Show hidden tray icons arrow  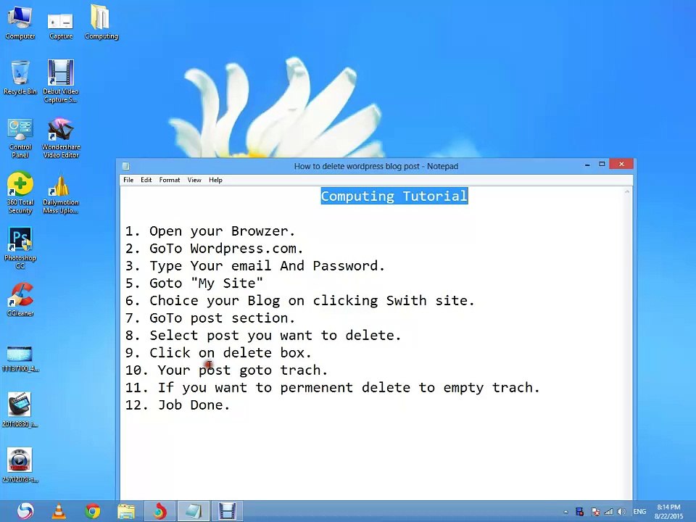(565, 512)
